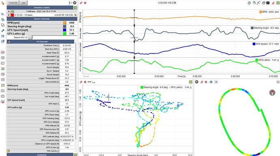
Task: Click the wrench icon in left sidebar
Action: coord(3,30)
